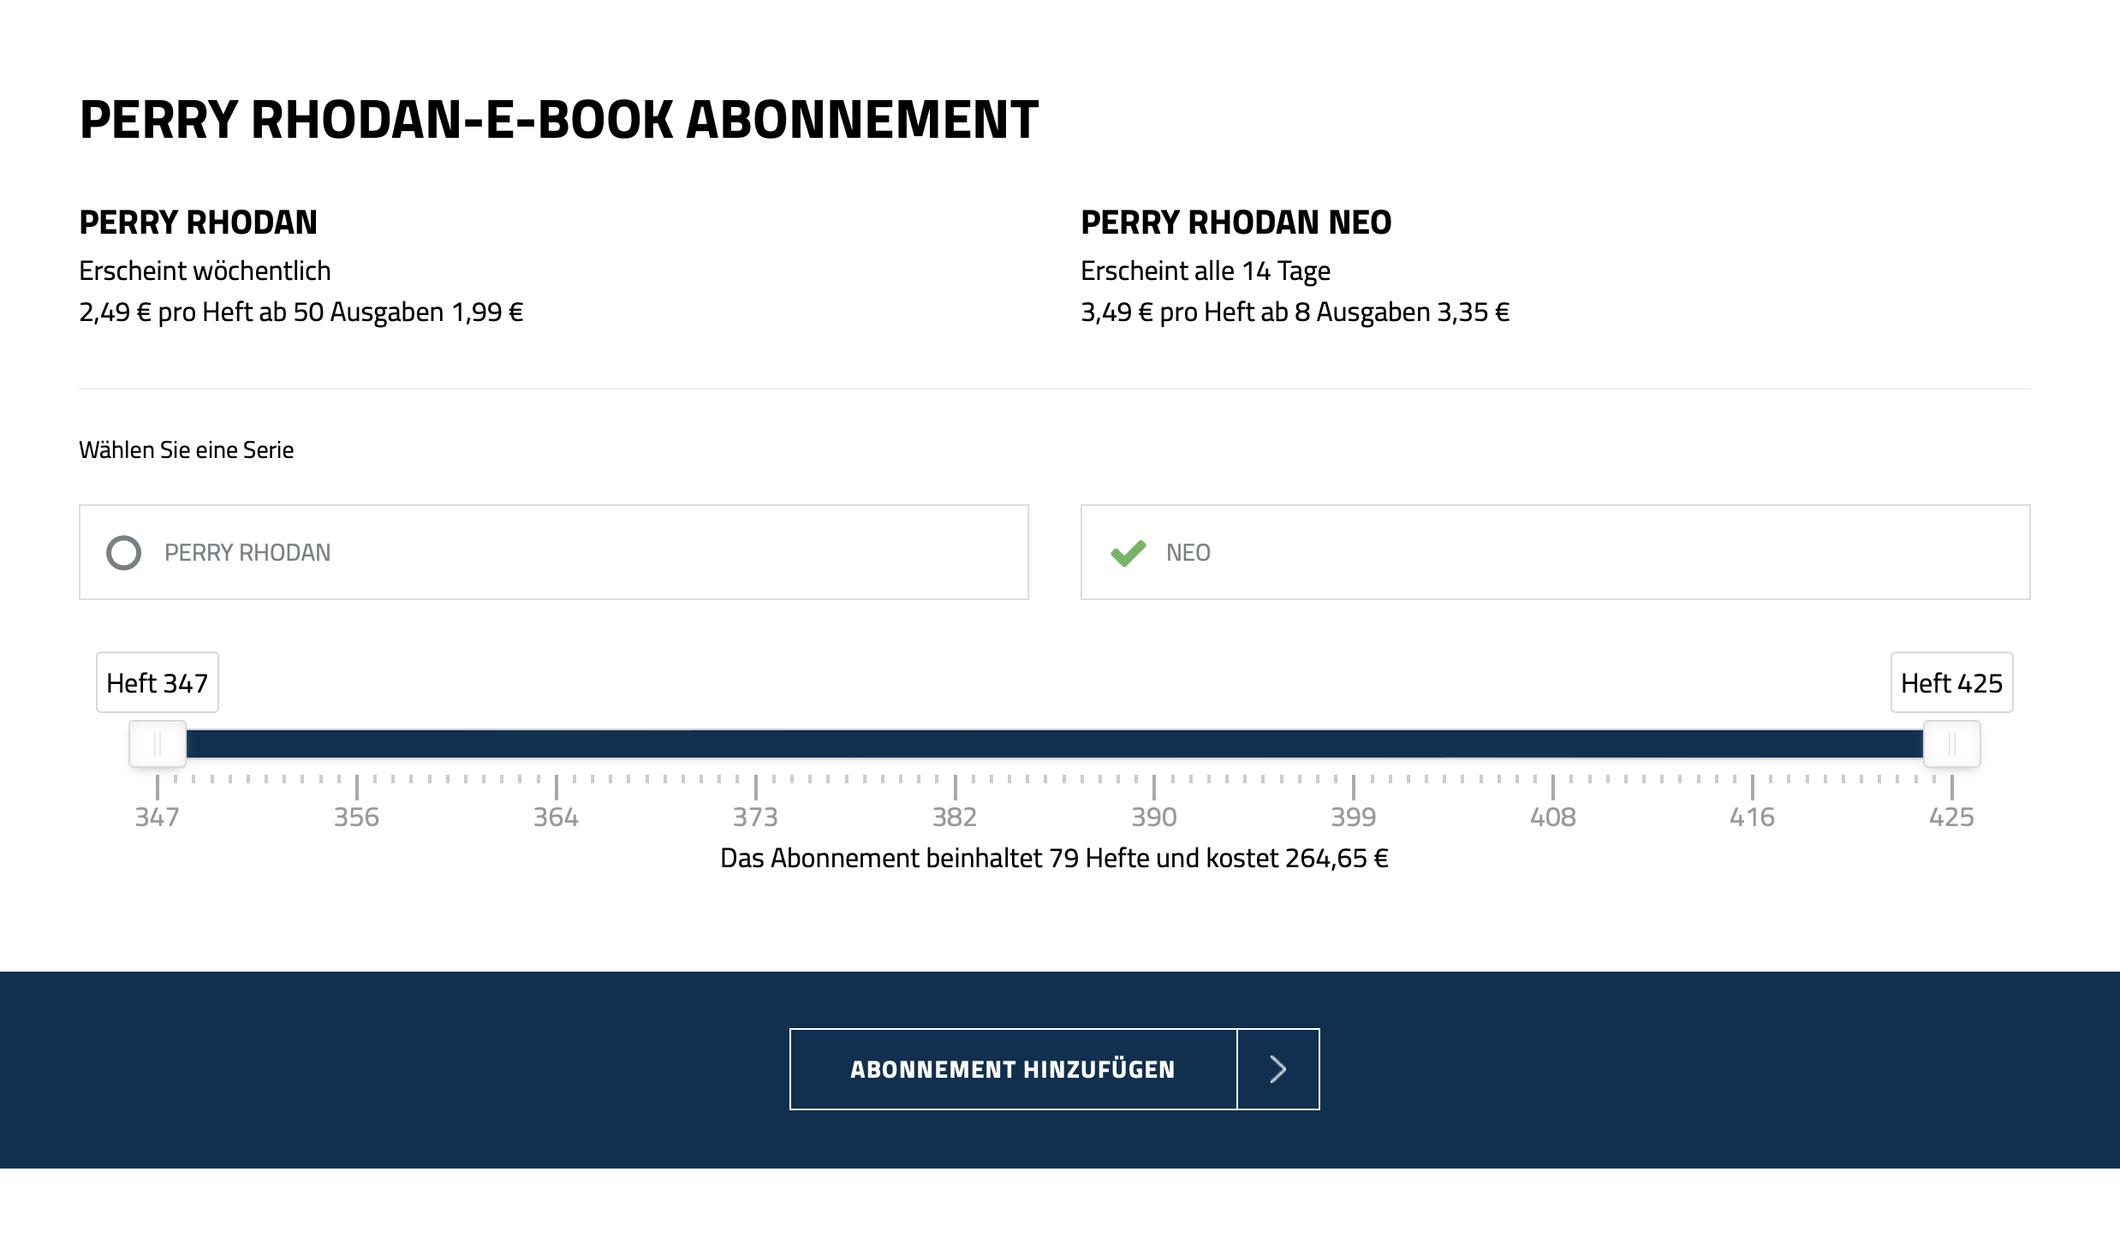The image size is (2120, 1243).
Task: Click the slider tick labeled 382
Action: click(x=955, y=817)
